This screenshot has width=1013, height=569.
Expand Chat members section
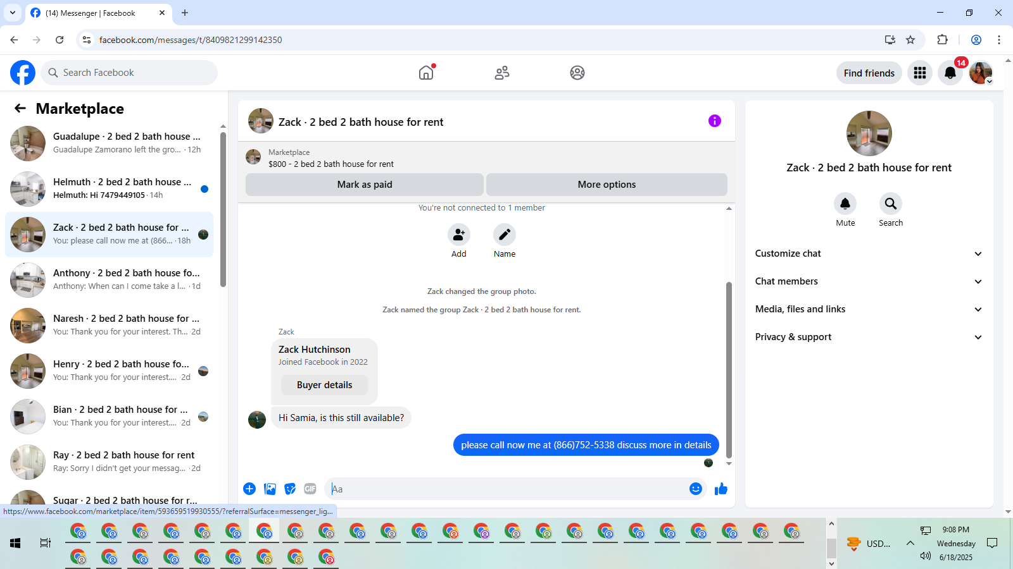[x=869, y=281]
